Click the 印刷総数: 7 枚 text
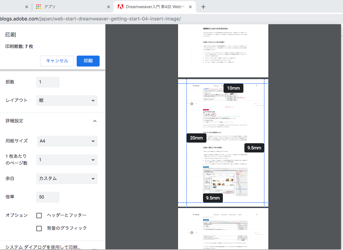 (19, 46)
